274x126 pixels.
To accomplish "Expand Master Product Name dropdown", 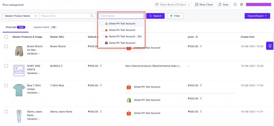I will 21,16.
